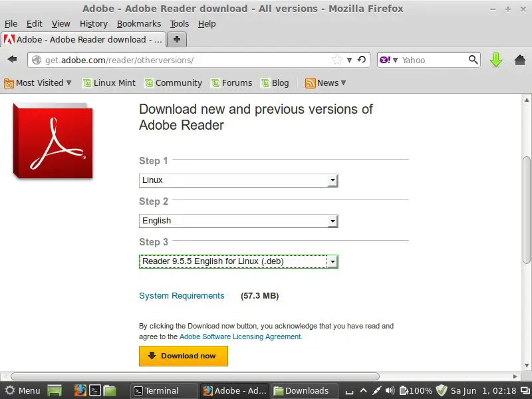
Task: Open the Community bookmark
Action: [x=173, y=82]
